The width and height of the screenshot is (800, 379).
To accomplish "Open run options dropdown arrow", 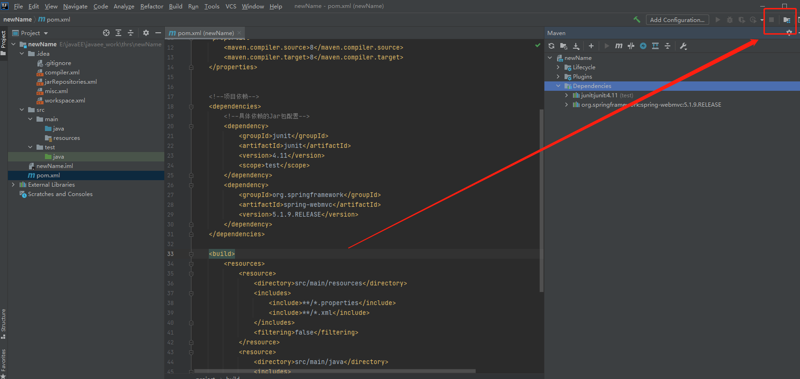I will click(x=762, y=20).
